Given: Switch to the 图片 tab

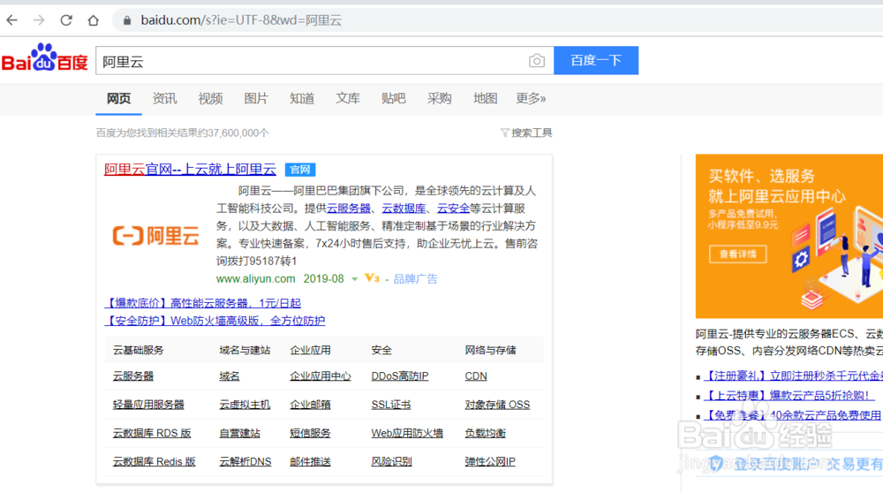Looking at the screenshot, I should 256,99.
